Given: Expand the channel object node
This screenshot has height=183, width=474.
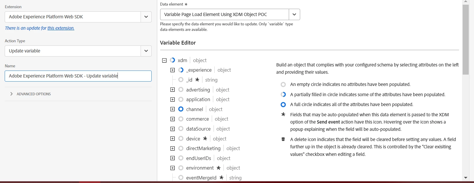Looking at the screenshot, I should tap(172, 109).
